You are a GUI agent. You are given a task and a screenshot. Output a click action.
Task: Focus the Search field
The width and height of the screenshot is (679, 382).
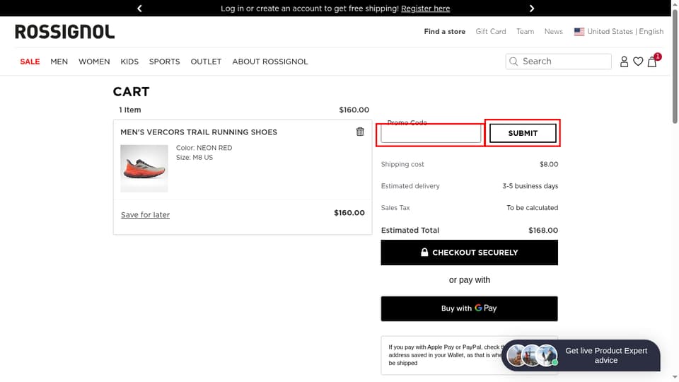[x=558, y=62]
